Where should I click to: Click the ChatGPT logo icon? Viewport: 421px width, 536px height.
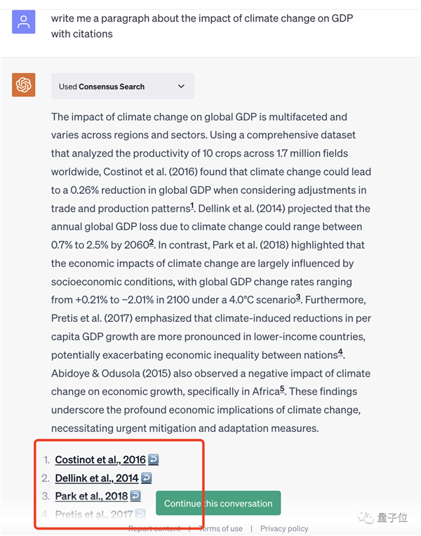tap(24, 86)
